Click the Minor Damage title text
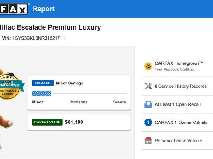The image size is (213, 159). coord(70,83)
